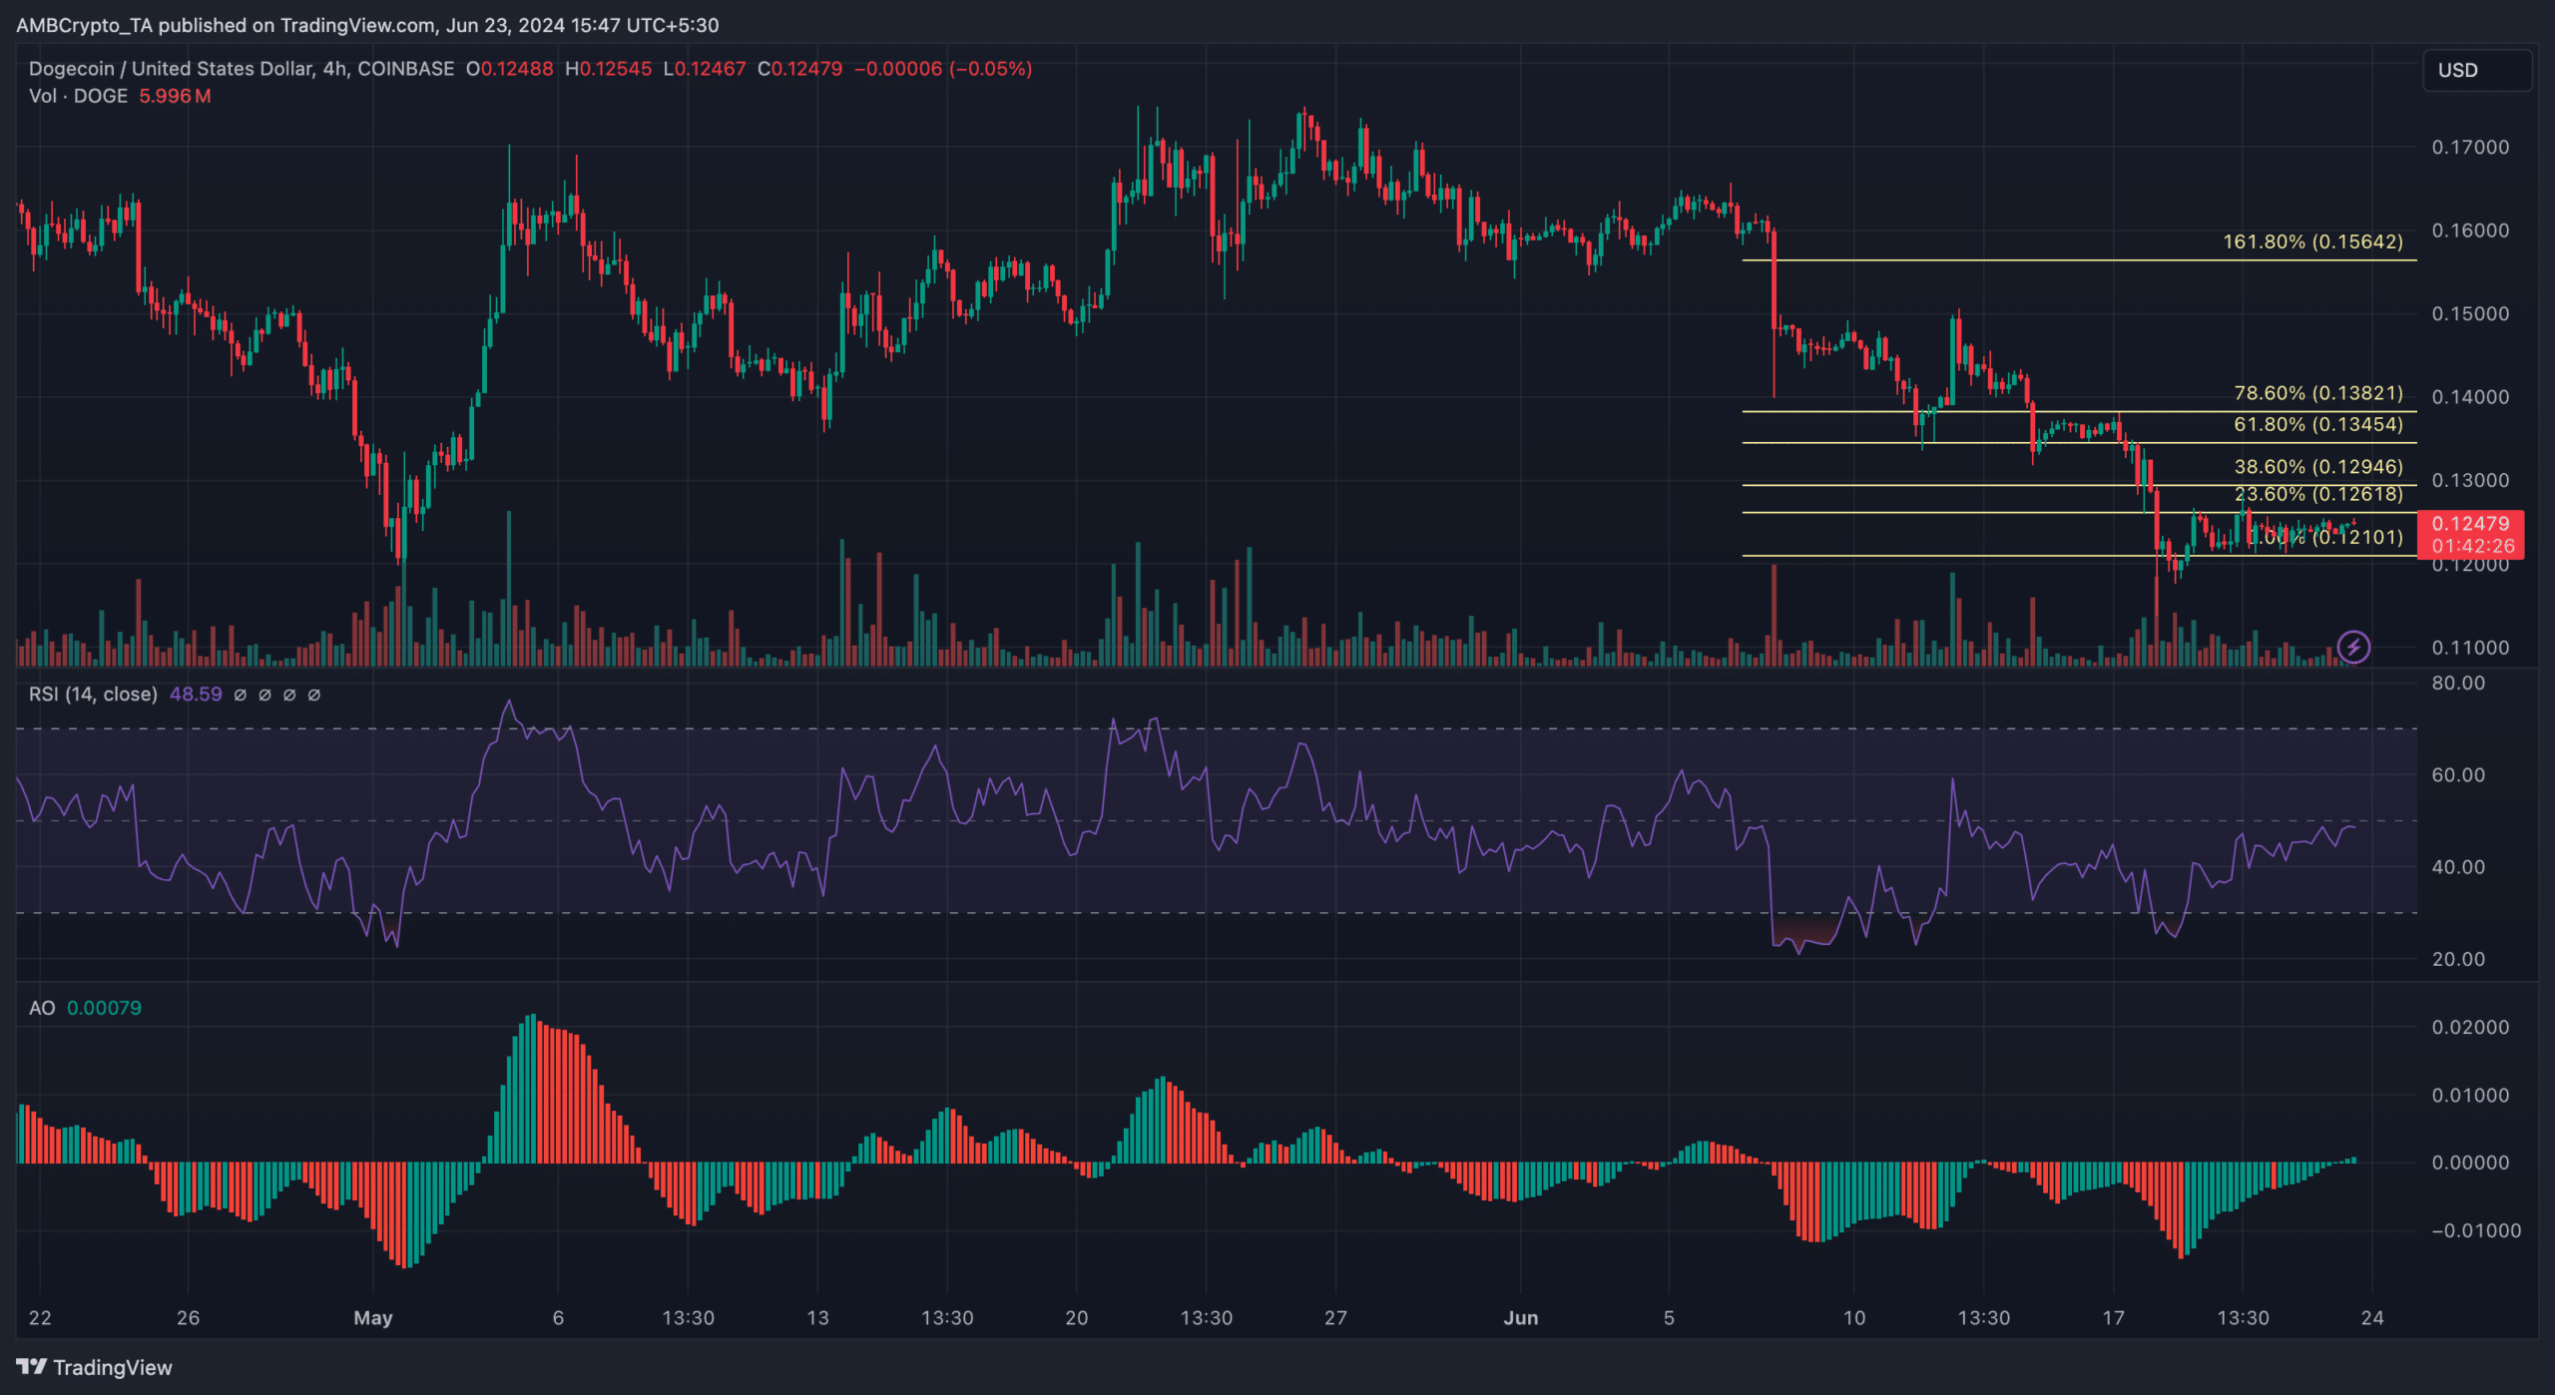The width and height of the screenshot is (2555, 1395).
Task: Open the USD currency selector
Action: pos(2477,70)
